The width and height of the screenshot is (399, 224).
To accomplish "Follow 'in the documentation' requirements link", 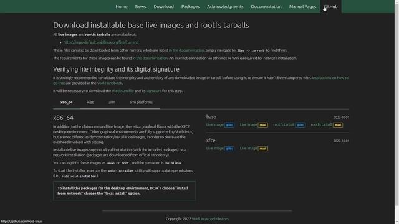I will (x=150, y=58).
